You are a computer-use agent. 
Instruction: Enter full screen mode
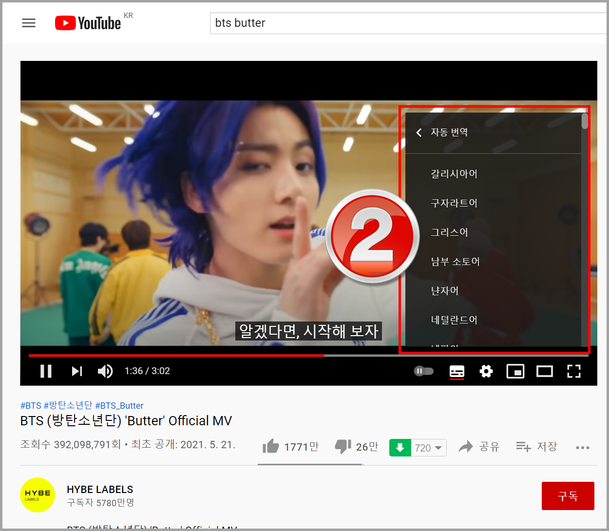click(x=574, y=371)
